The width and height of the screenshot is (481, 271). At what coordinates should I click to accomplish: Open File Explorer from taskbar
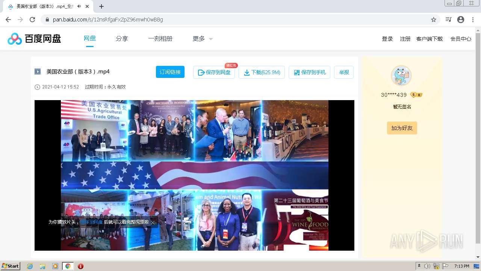(x=42, y=266)
